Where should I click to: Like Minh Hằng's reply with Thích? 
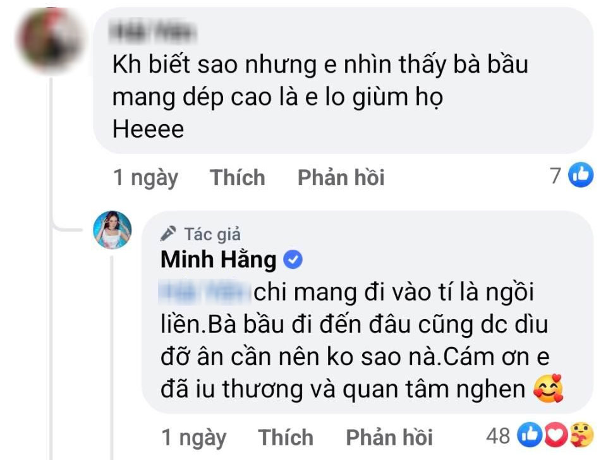286,437
